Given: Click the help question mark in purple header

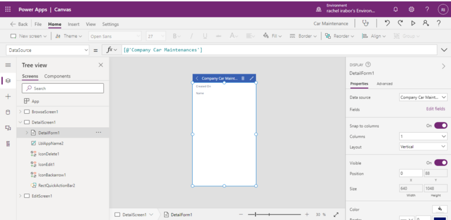Looking at the screenshot, I should pyautogui.click(x=427, y=10).
